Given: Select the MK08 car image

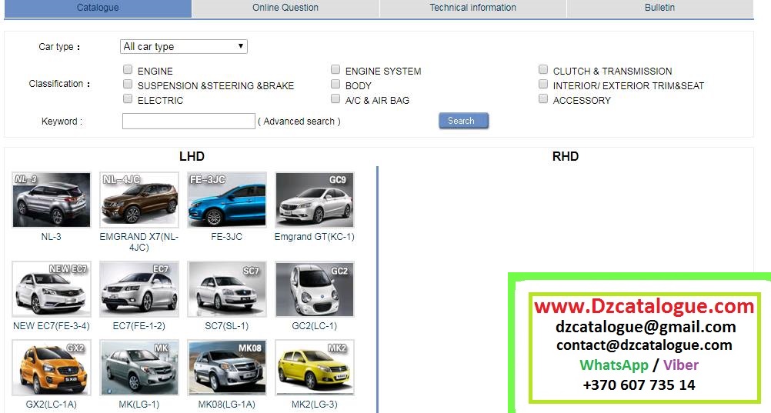Looking at the screenshot, I should click(x=227, y=368).
